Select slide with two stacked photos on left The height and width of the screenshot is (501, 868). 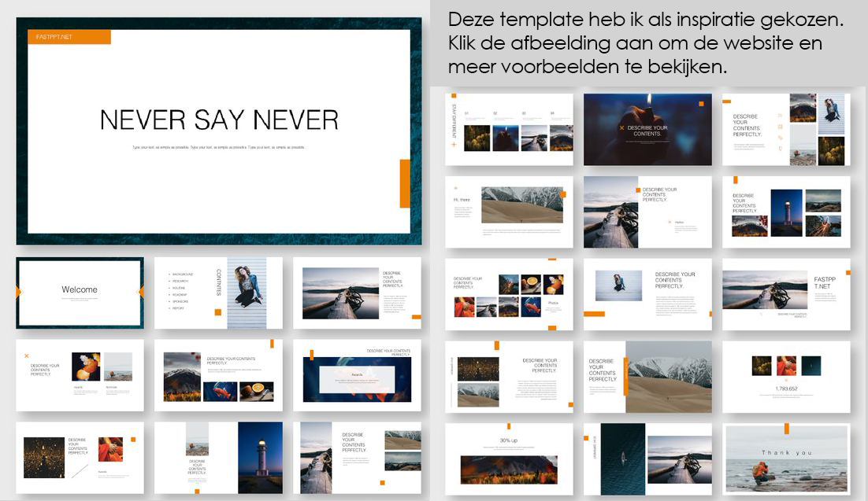pos(510,378)
